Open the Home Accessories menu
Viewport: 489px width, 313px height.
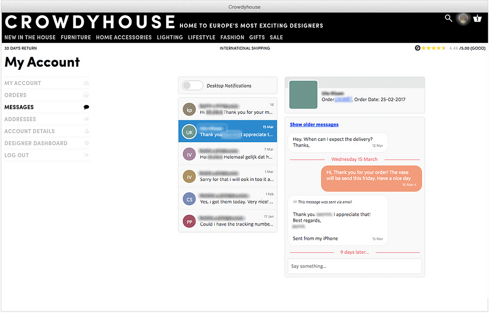(x=124, y=37)
